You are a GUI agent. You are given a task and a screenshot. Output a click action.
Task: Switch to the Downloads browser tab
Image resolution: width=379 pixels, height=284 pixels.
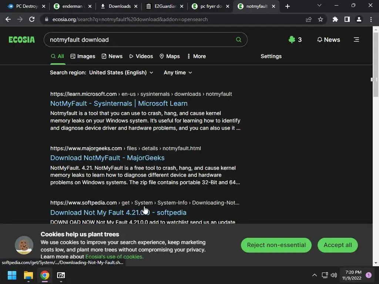[119, 6]
